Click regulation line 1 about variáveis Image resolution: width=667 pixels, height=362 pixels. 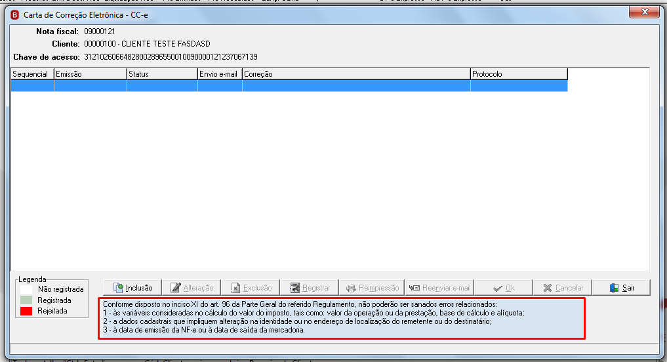coord(313,313)
